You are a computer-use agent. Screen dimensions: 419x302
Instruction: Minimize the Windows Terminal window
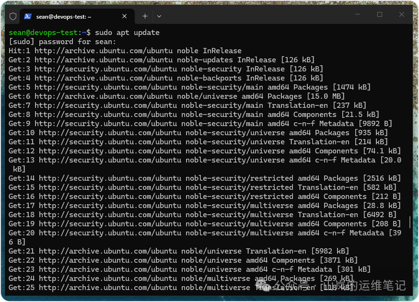click(x=358, y=15)
